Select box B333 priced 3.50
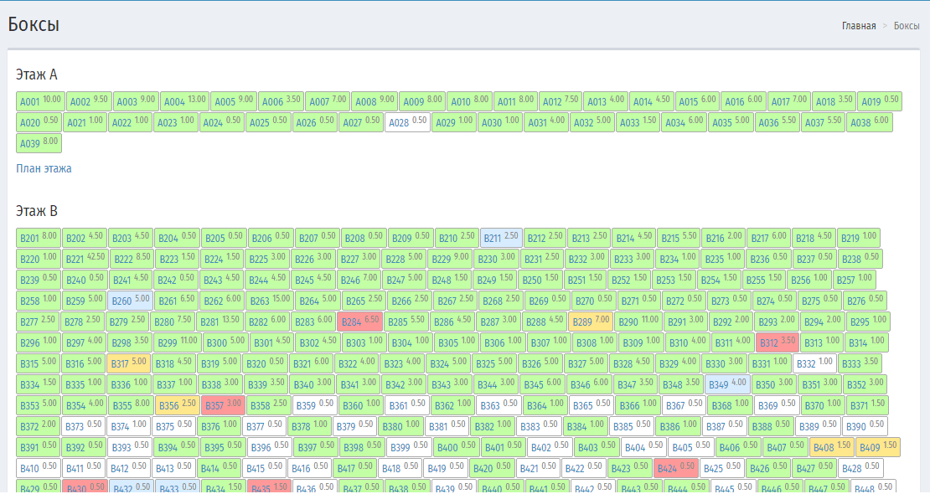This screenshot has width=930, height=494. 860,363
